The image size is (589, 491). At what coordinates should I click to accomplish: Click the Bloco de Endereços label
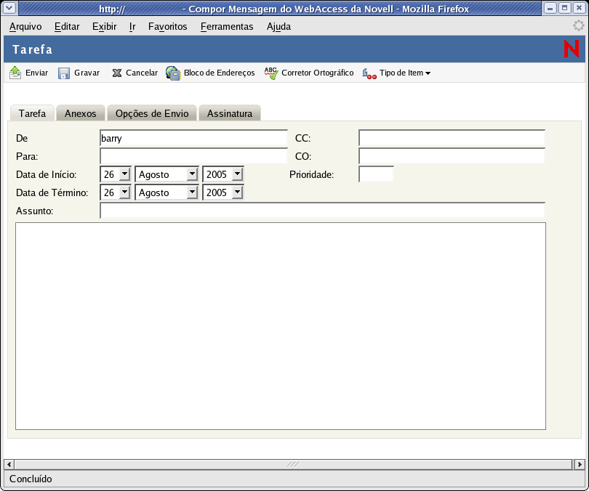pos(220,73)
